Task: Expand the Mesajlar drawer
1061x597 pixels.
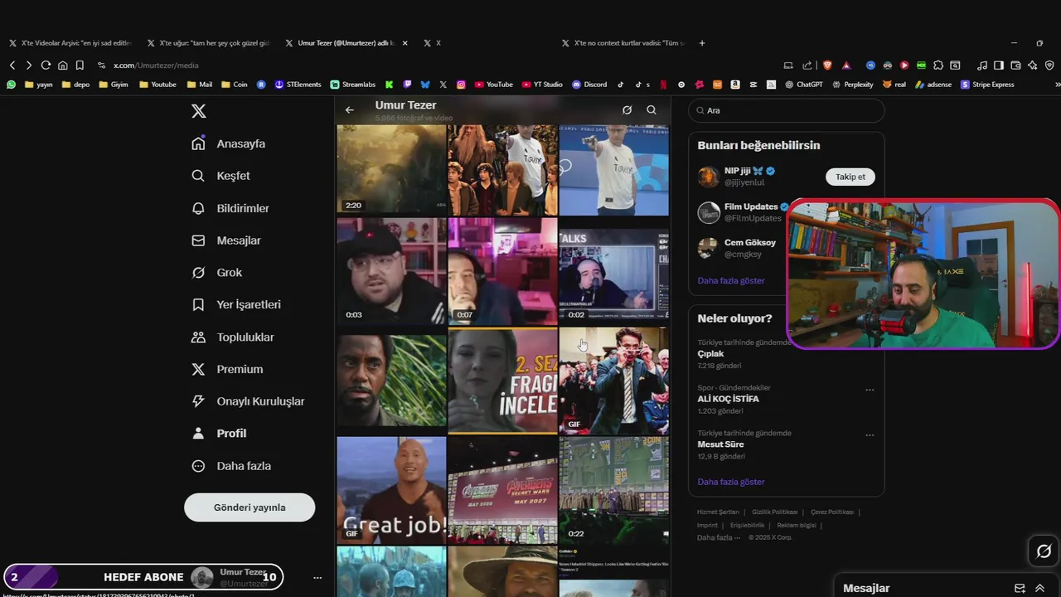Action: (1039, 588)
